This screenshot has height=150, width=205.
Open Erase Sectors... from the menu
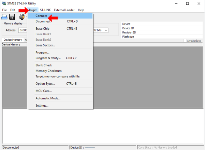pyautogui.click(x=45, y=45)
